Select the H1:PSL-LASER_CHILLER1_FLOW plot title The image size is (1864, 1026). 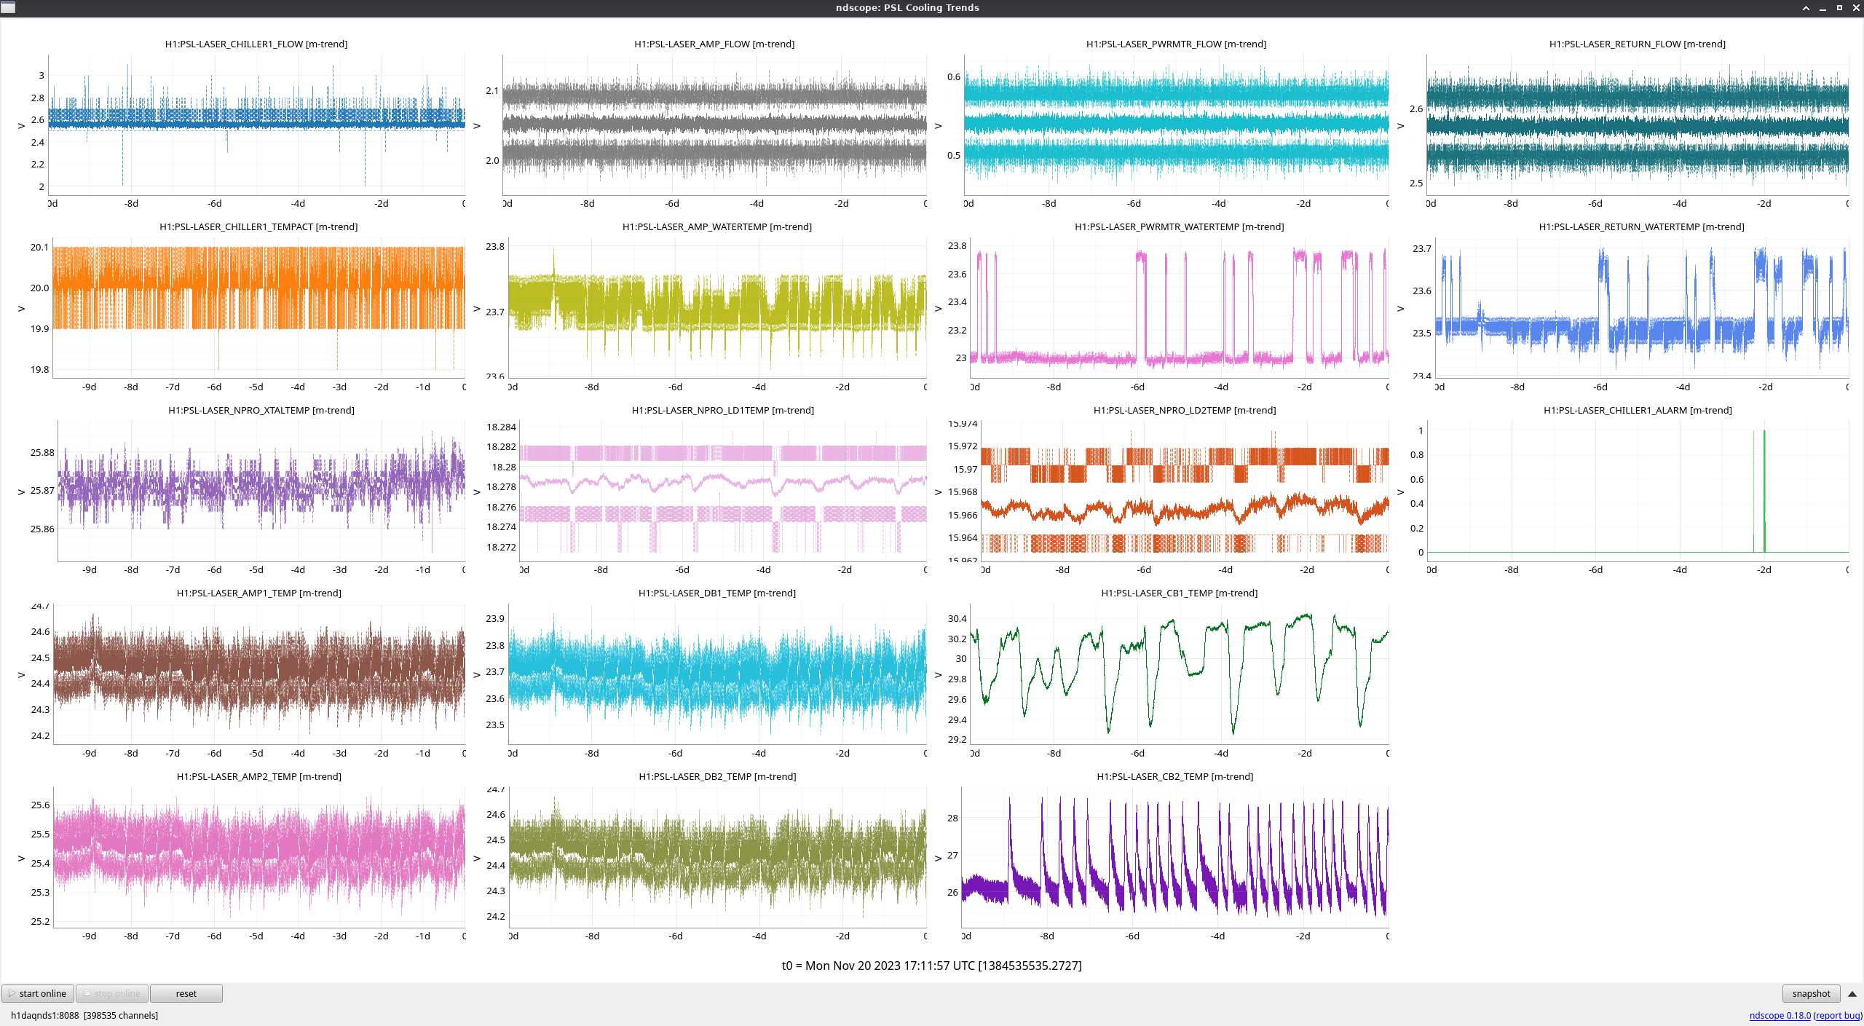tap(256, 44)
